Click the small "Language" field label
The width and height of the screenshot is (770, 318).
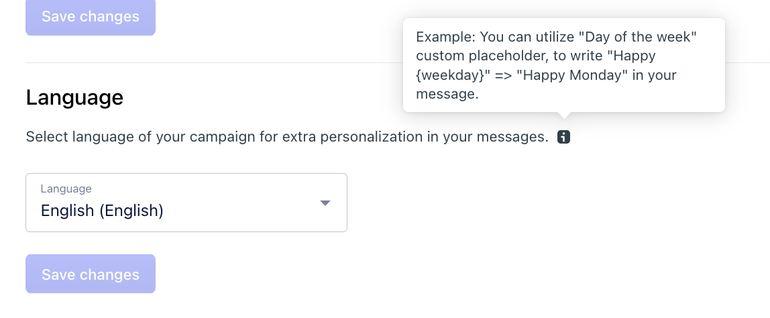pyautogui.click(x=66, y=189)
